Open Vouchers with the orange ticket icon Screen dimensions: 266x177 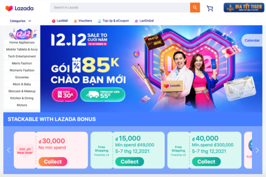(x=75, y=21)
